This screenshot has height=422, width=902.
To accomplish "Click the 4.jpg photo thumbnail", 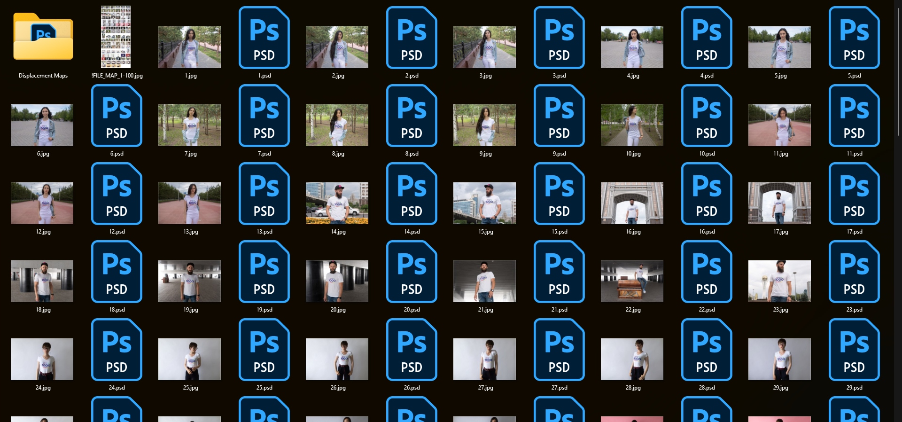I will pos(632,47).
